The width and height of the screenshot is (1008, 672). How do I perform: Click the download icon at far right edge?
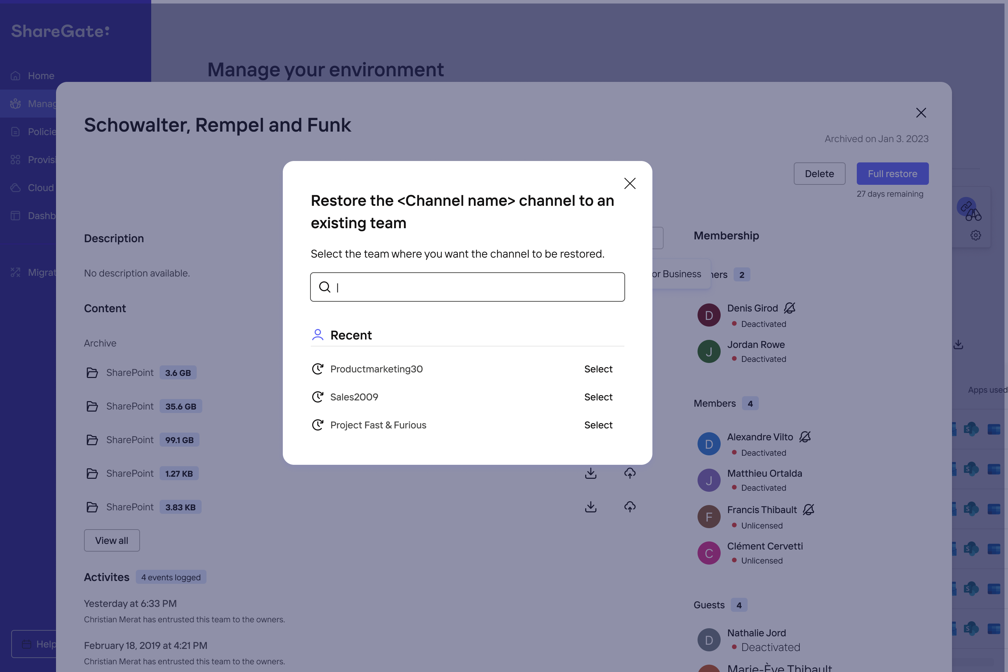coord(958,344)
